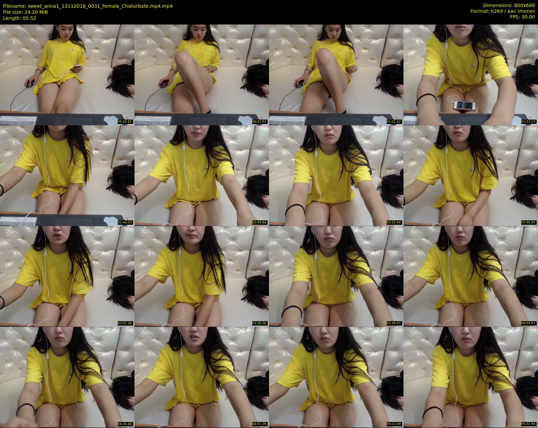Pick the frame stamped 02:25.64
Viewport: 538px width, 428px height.
click(x=336, y=175)
